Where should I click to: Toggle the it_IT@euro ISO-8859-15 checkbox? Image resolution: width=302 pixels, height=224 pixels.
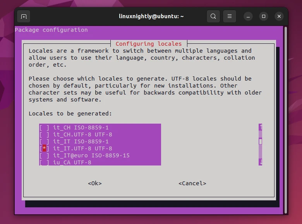pyautogui.click(x=44, y=155)
